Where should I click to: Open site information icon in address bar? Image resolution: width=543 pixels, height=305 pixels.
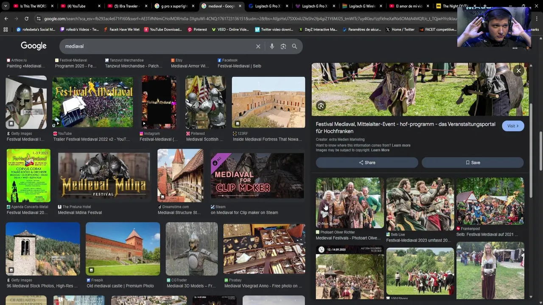tap(39, 19)
